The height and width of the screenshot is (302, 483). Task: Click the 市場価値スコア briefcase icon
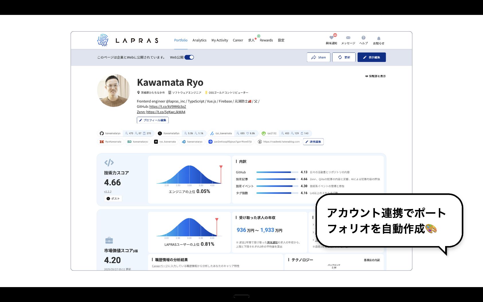109,240
